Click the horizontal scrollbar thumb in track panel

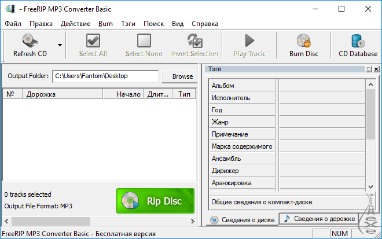51,221
